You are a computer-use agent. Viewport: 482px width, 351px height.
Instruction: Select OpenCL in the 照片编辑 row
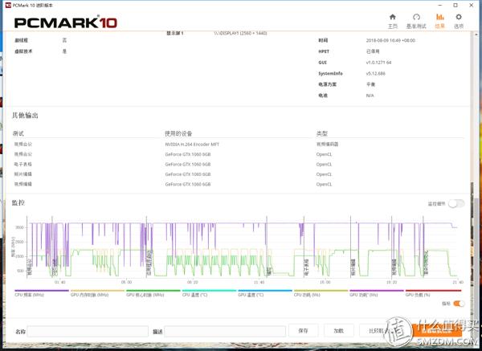[x=324, y=174]
